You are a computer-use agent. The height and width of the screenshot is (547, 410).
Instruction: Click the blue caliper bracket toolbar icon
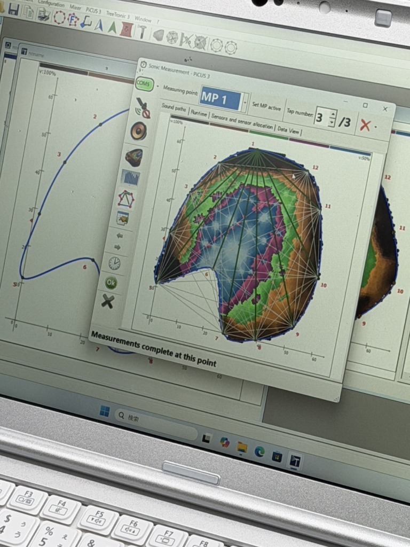click(x=86, y=22)
